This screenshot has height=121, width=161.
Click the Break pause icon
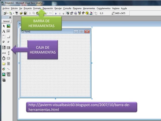[x=60, y=14]
